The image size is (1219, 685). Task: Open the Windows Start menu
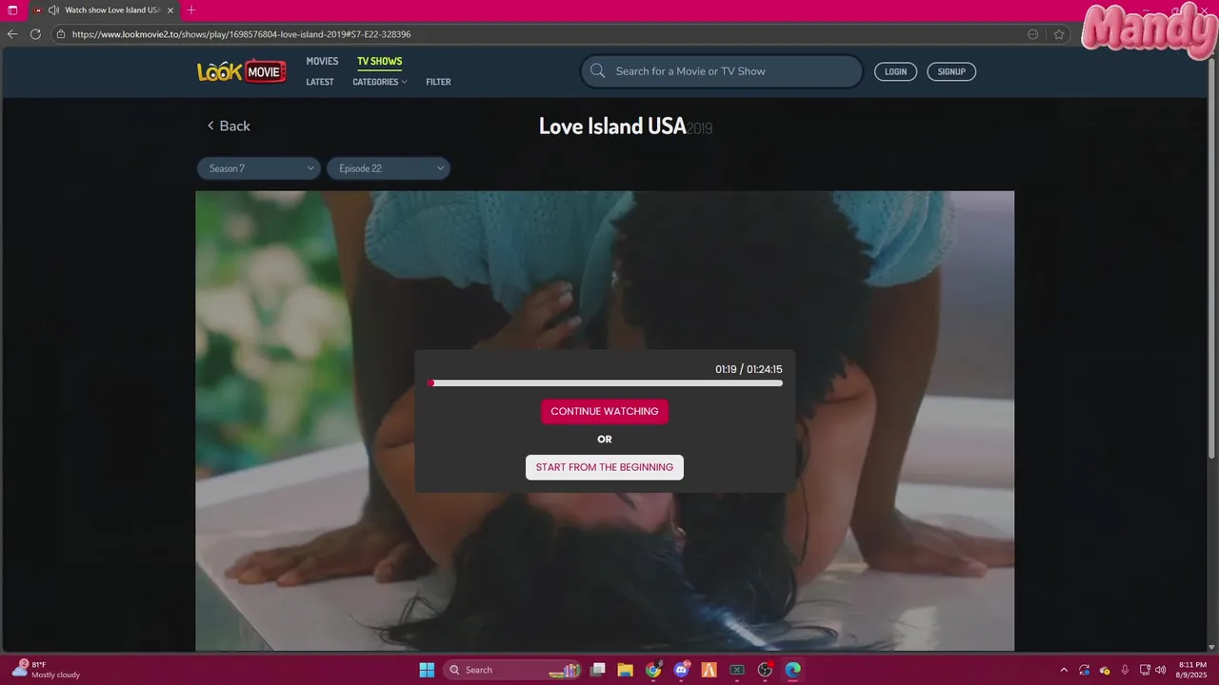(427, 670)
